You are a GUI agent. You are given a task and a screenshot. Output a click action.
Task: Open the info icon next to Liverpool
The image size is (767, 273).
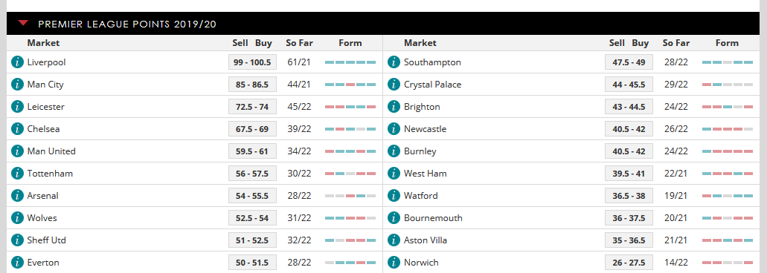coord(17,62)
